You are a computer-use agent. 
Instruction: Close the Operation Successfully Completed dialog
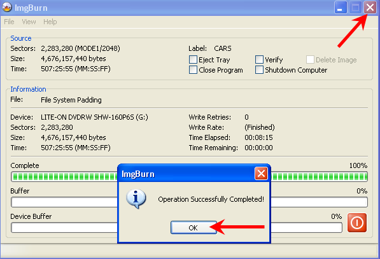261,174
